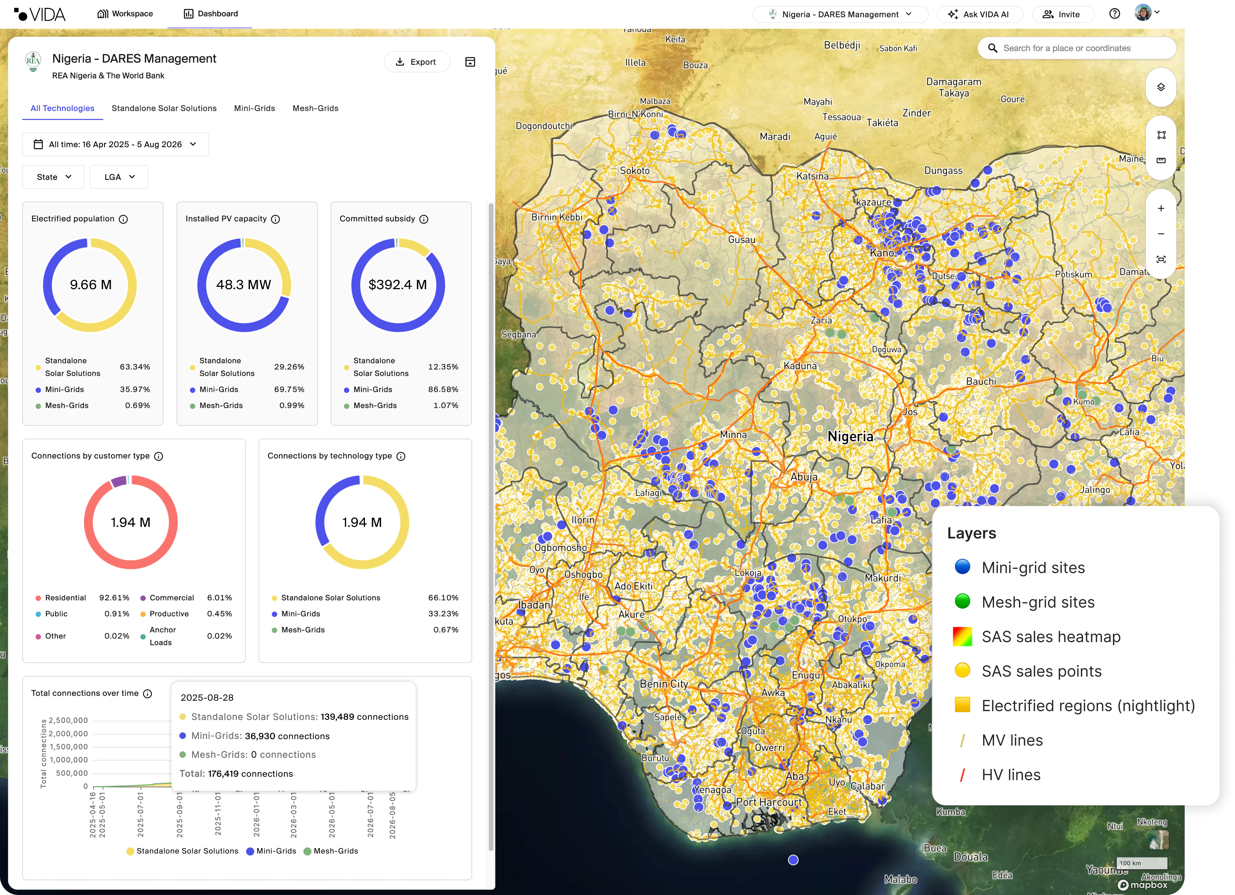Activate the ruler measurement tool
The height and width of the screenshot is (895, 1235).
(1161, 160)
